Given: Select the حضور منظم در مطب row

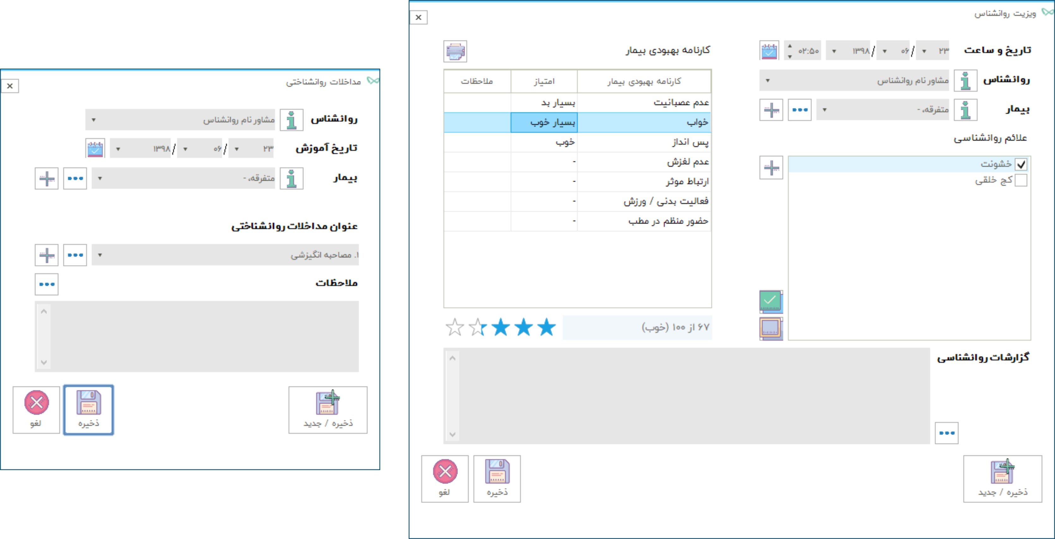Looking at the screenshot, I should [x=577, y=221].
